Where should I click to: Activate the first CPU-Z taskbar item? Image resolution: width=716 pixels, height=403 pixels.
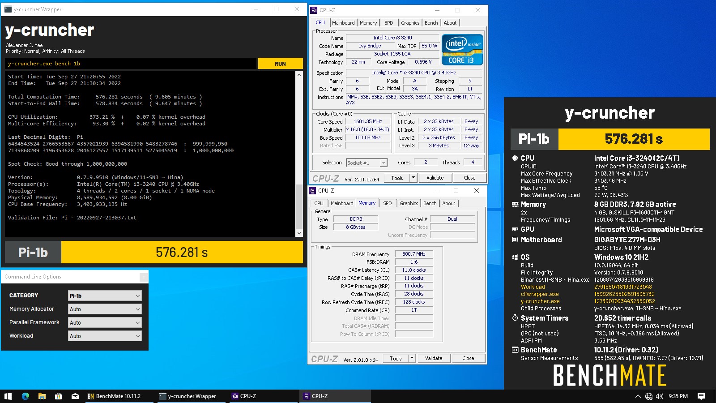pos(263,396)
